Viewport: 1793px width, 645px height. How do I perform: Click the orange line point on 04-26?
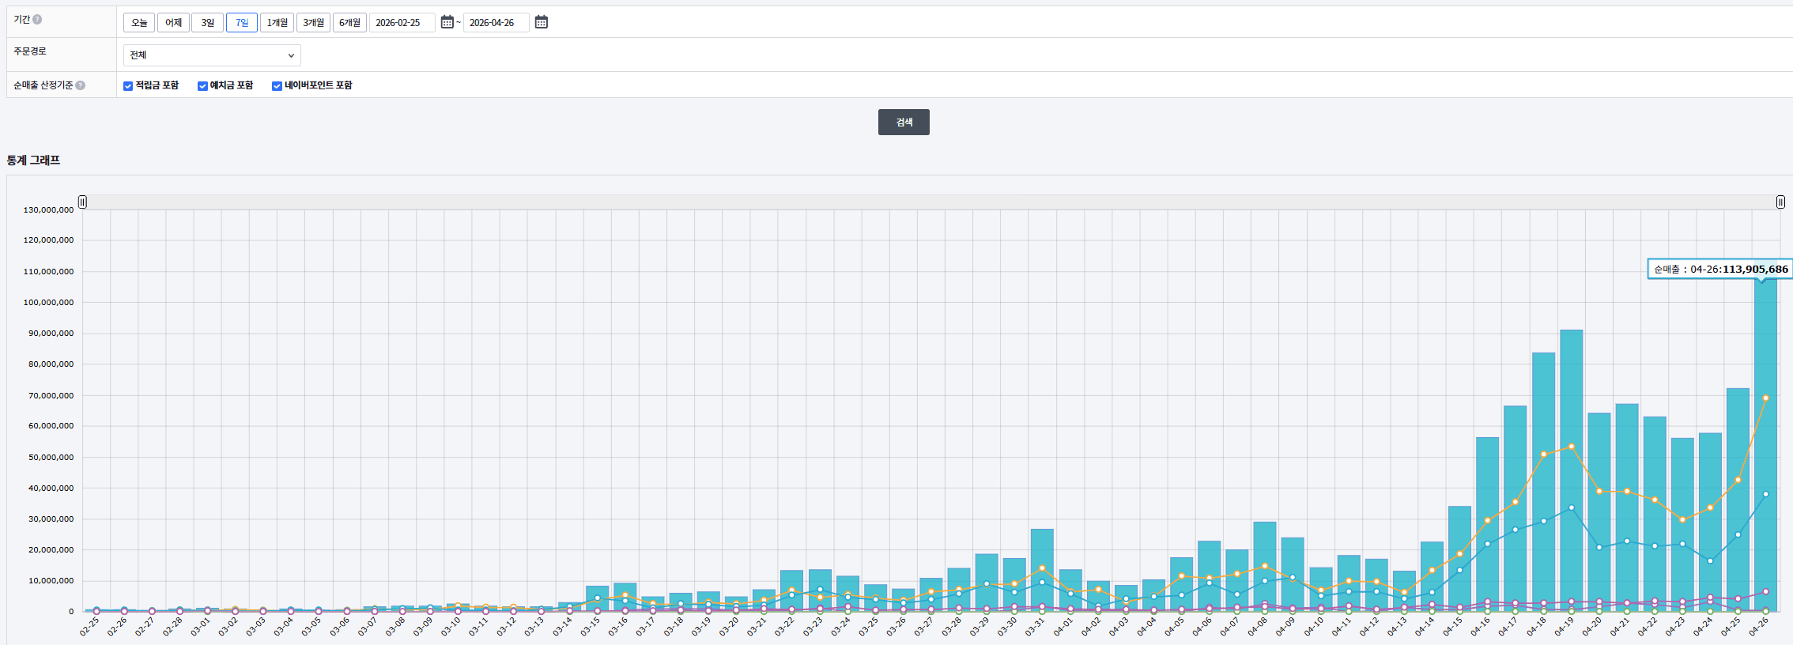coord(1765,398)
